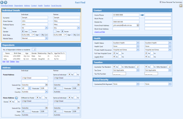
Task: Open the clipboard notes icon at top right
Action: (181, 5)
